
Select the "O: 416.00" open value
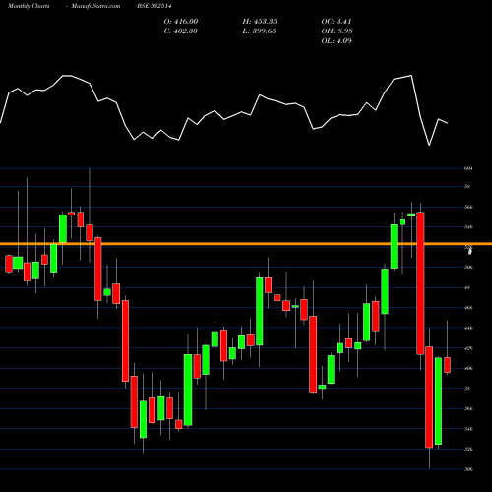(x=181, y=21)
